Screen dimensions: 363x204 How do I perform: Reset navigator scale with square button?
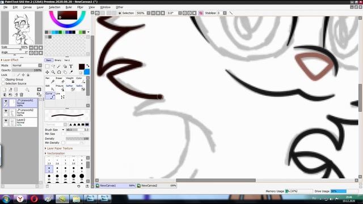(41, 48)
